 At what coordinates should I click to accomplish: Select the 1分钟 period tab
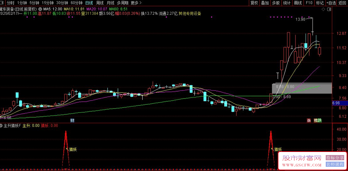pyautogui.click(x=22, y=3)
